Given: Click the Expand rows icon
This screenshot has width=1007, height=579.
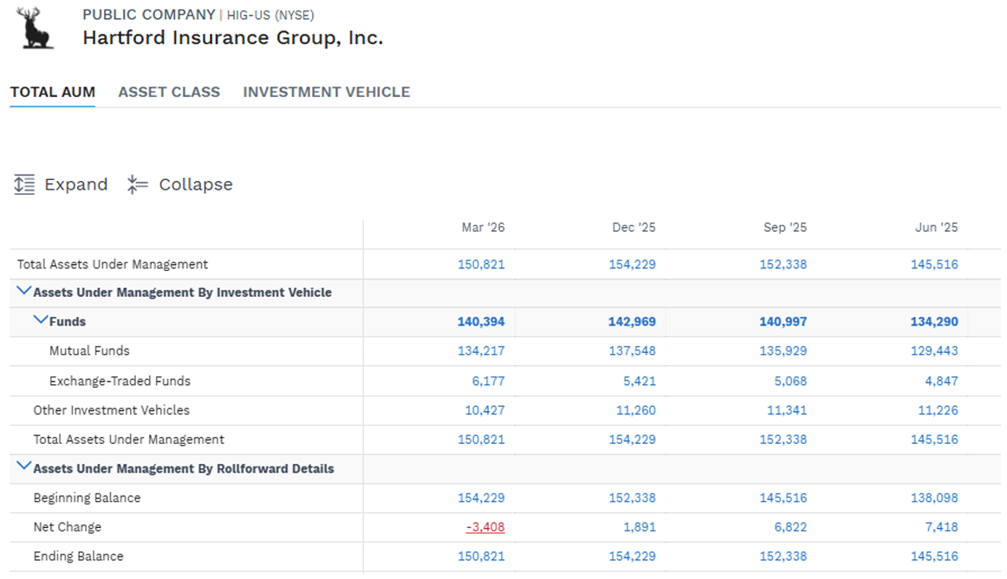Looking at the screenshot, I should 24,184.
